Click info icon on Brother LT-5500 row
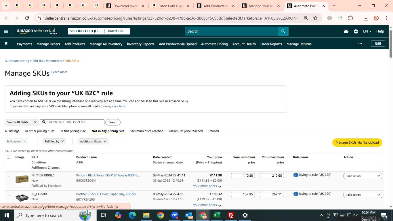393x221 pixels. tap(295, 194)
